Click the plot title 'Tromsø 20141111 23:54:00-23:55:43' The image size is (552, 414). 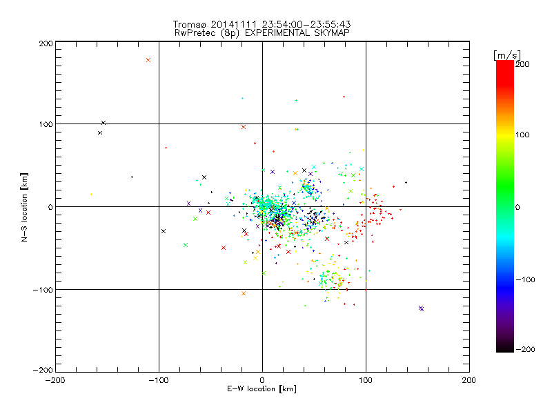click(262, 24)
